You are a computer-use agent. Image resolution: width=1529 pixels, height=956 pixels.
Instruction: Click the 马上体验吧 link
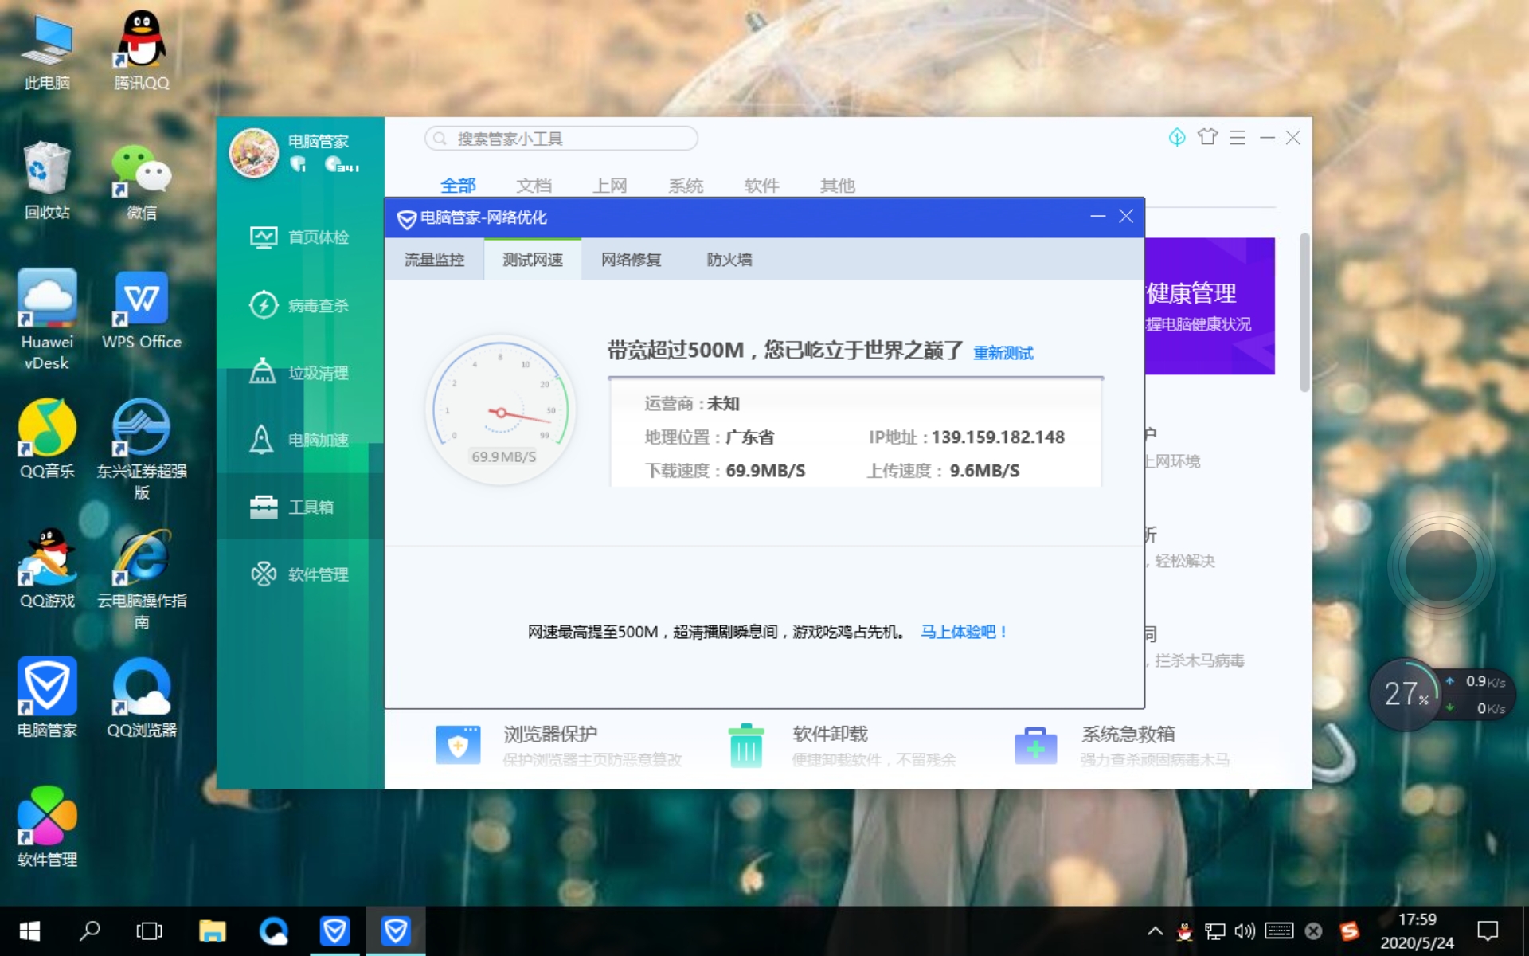tap(963, 632)
